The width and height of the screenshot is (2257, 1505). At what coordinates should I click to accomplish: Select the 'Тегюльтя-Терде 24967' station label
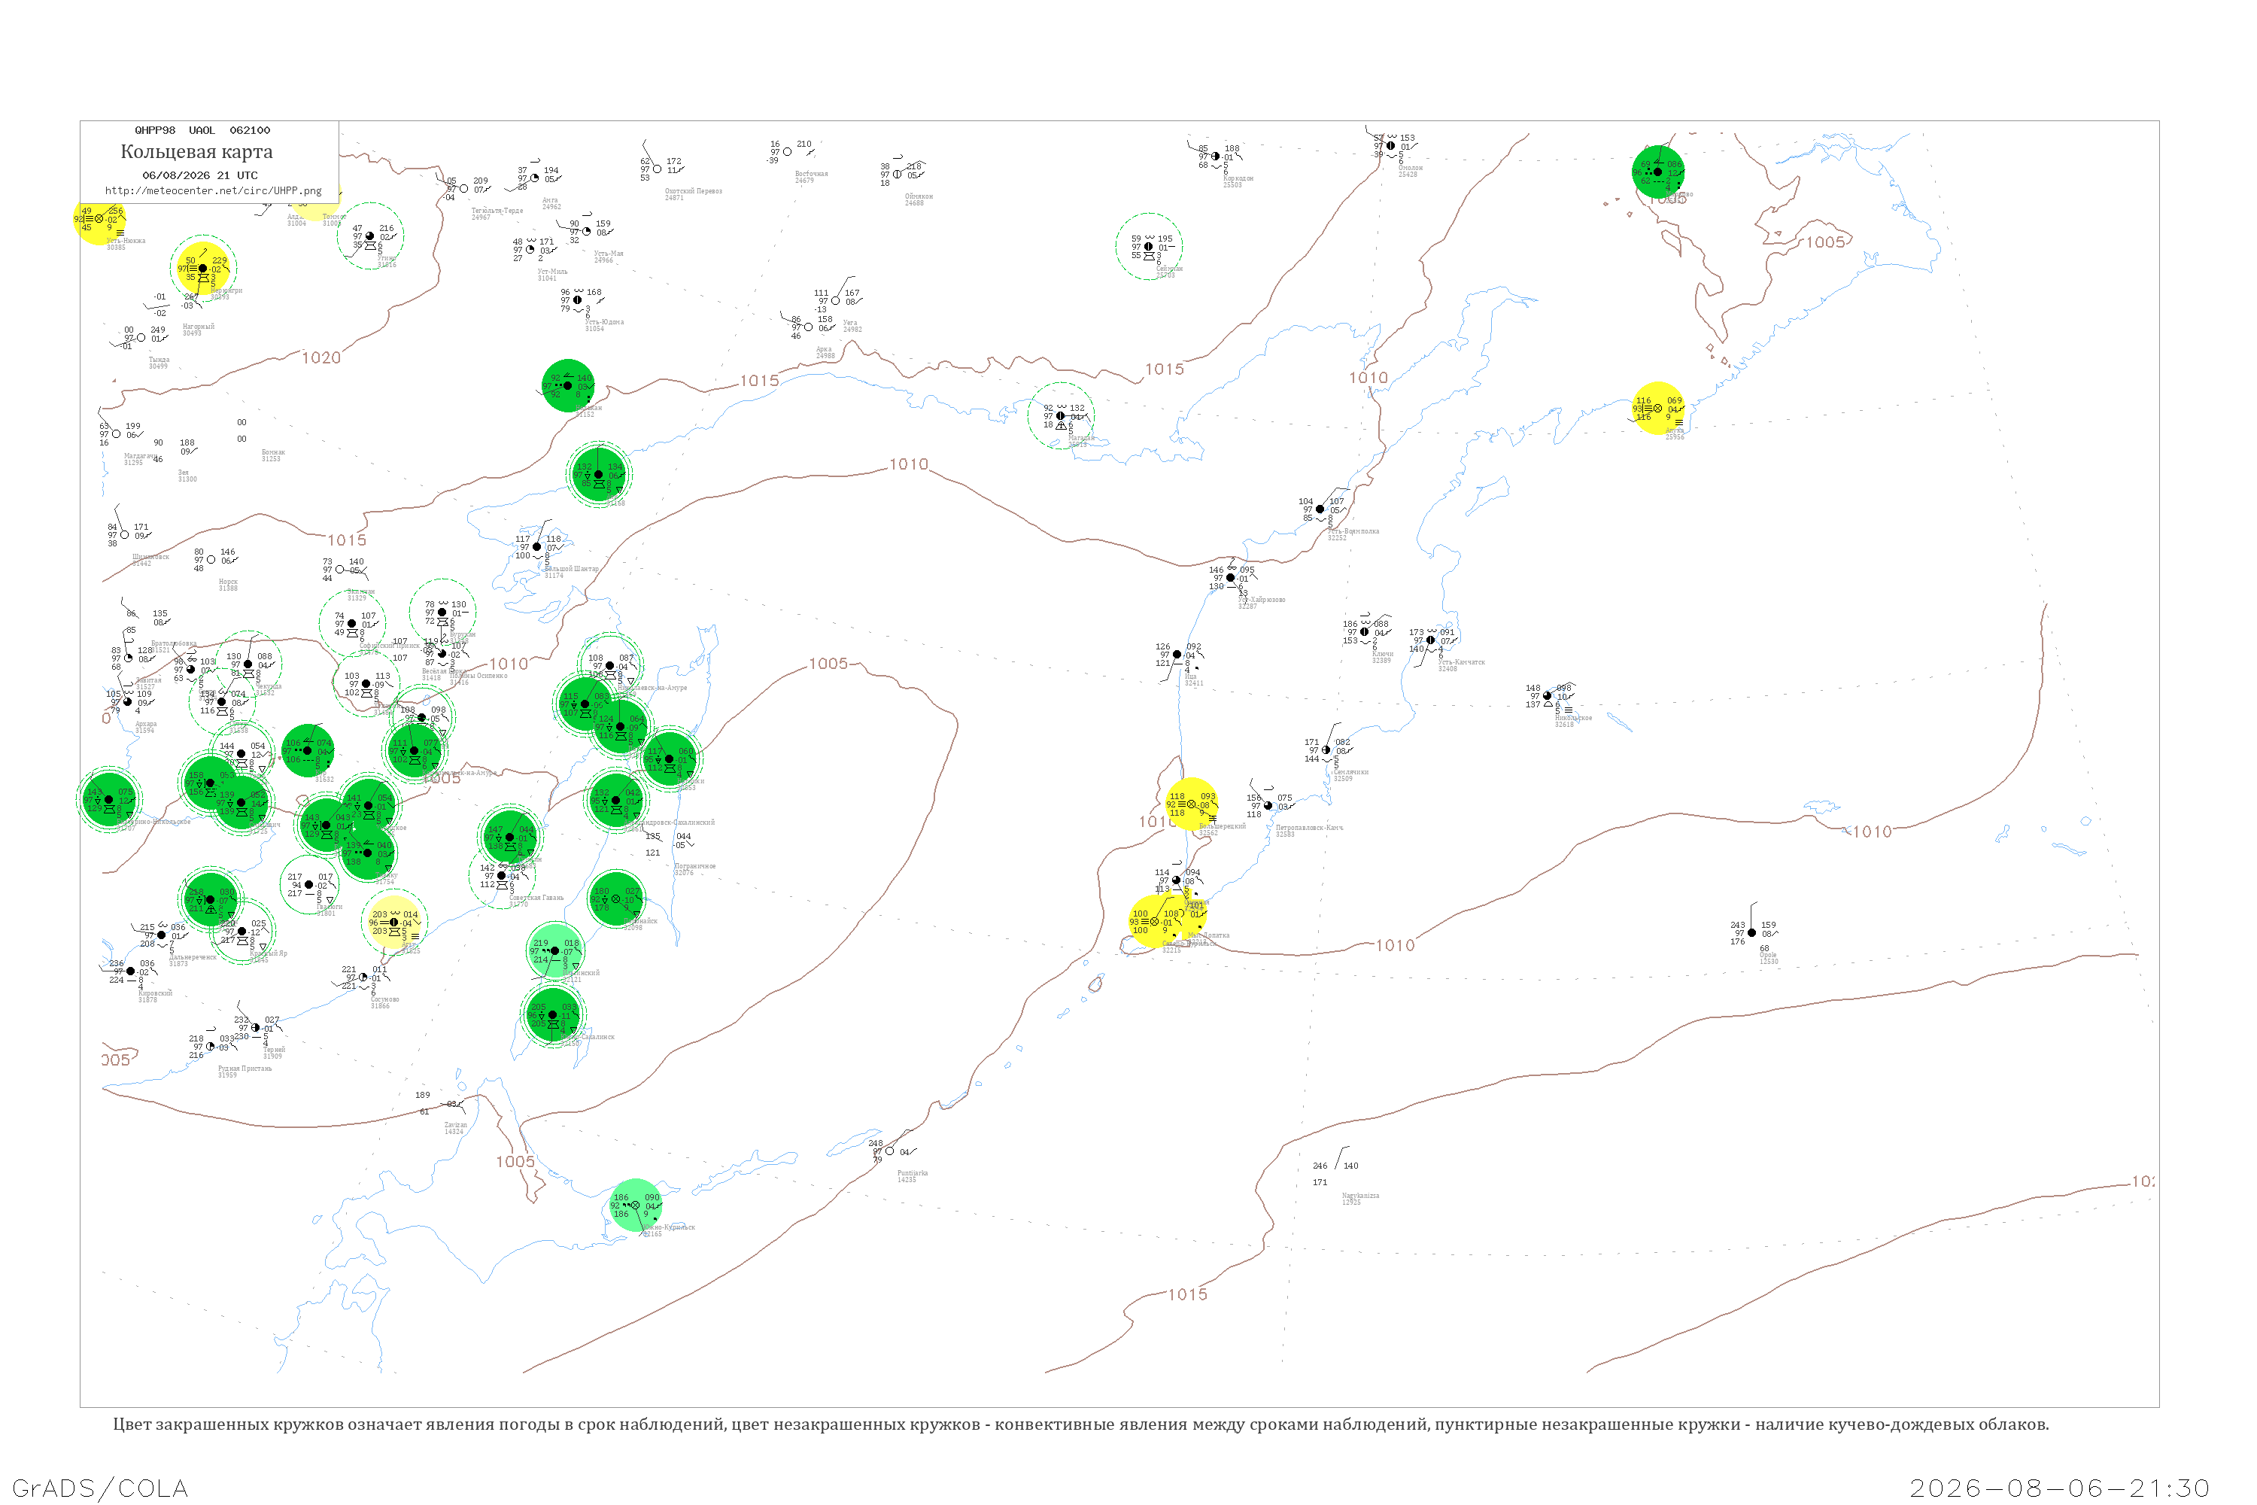coord(497,214)
